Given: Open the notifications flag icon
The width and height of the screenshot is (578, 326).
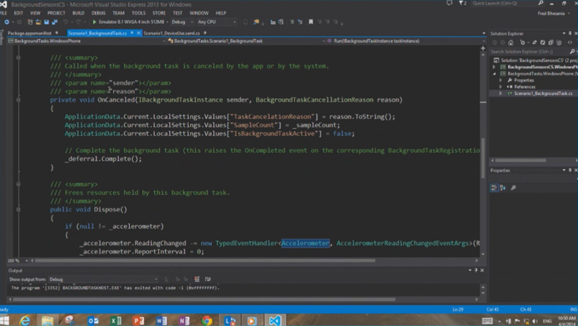Looking at the screenshot, I should 462,3.
